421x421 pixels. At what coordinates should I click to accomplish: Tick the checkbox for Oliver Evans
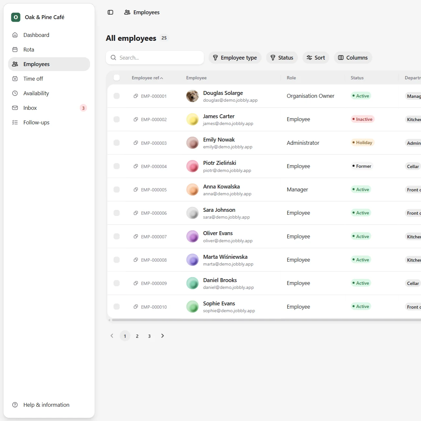pos(117,236)
